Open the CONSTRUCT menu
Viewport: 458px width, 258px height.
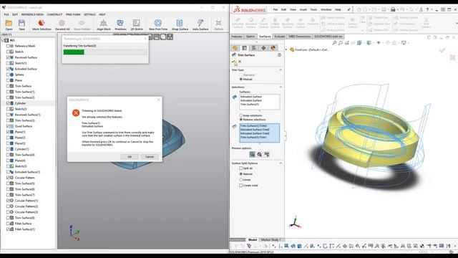pos(54,14)
